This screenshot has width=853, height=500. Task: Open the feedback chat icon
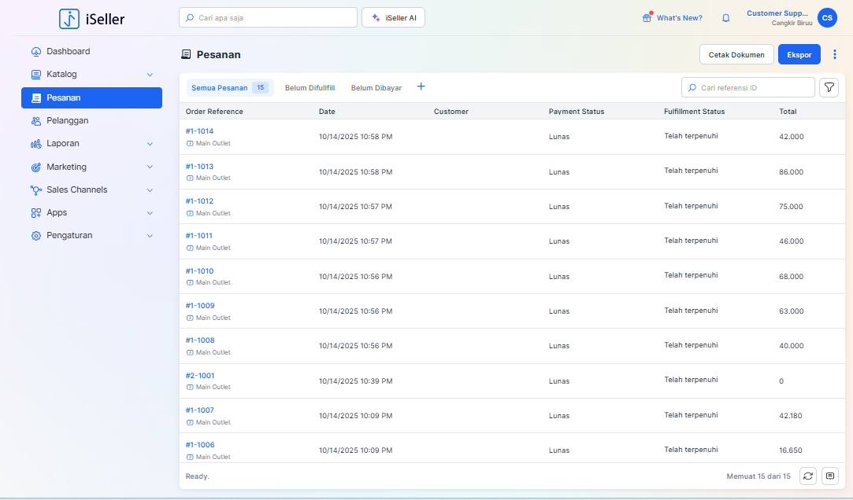tap(829, 476)
